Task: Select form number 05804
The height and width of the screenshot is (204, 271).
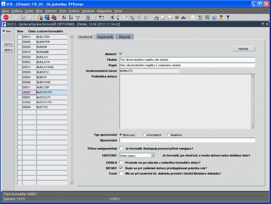Action: (x=29, y=107)
